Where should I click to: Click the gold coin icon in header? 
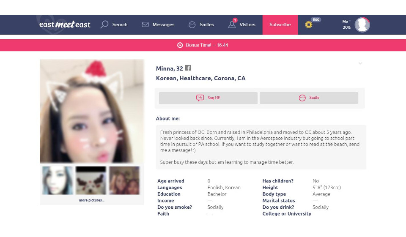pos(309,25)
